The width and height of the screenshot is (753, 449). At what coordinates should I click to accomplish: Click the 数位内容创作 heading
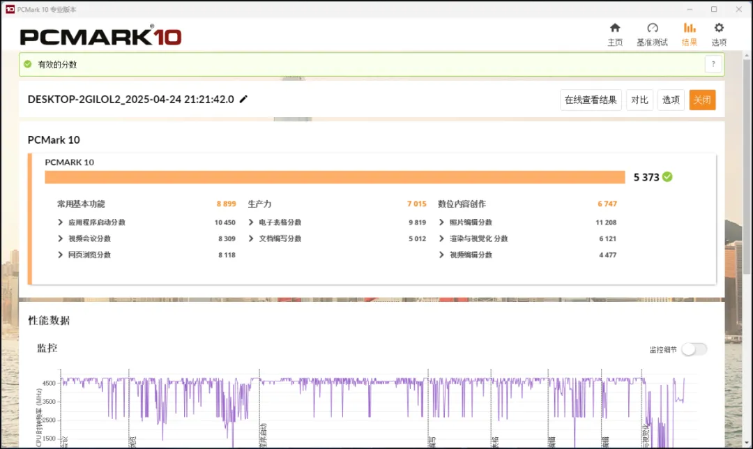coord(462,204)
